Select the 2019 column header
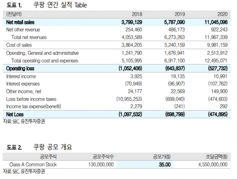Viewport: 237px width, 179px height. pos(180,14)
